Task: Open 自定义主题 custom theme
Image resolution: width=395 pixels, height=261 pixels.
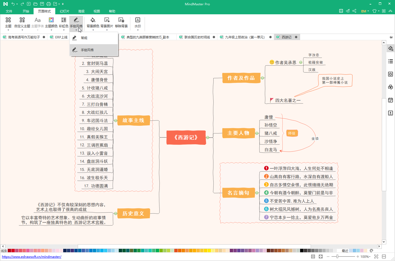Action: click(22, 24)
